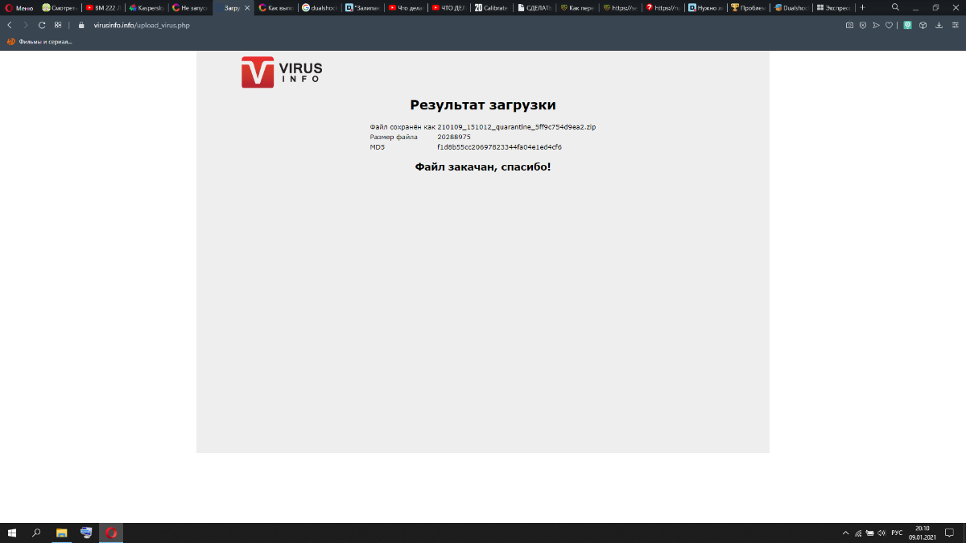Close the active Загру tab
966x543 pixels.
[246, 7]
